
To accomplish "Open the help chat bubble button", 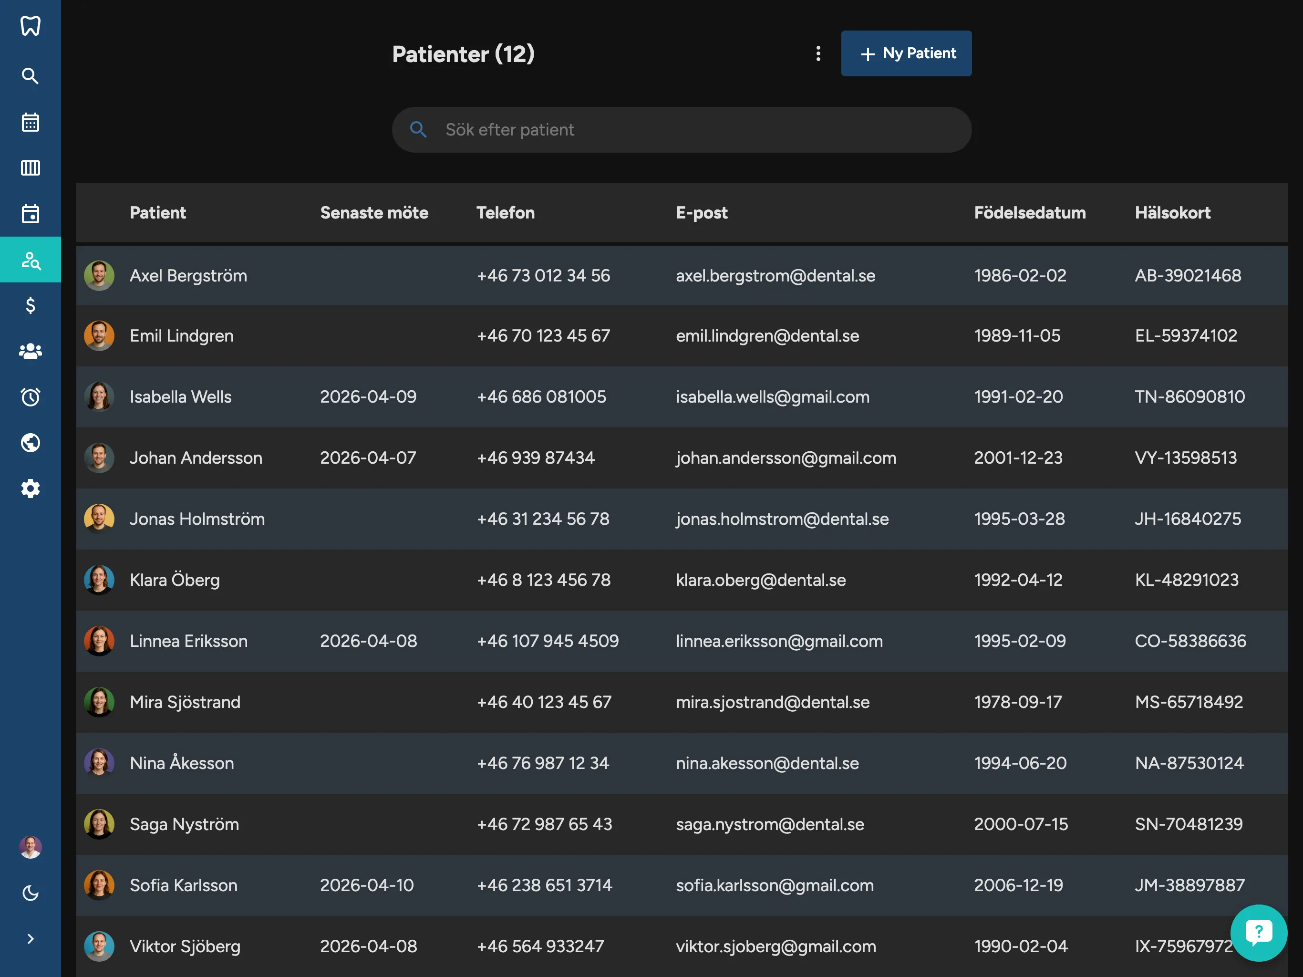I will point(1258,932).
